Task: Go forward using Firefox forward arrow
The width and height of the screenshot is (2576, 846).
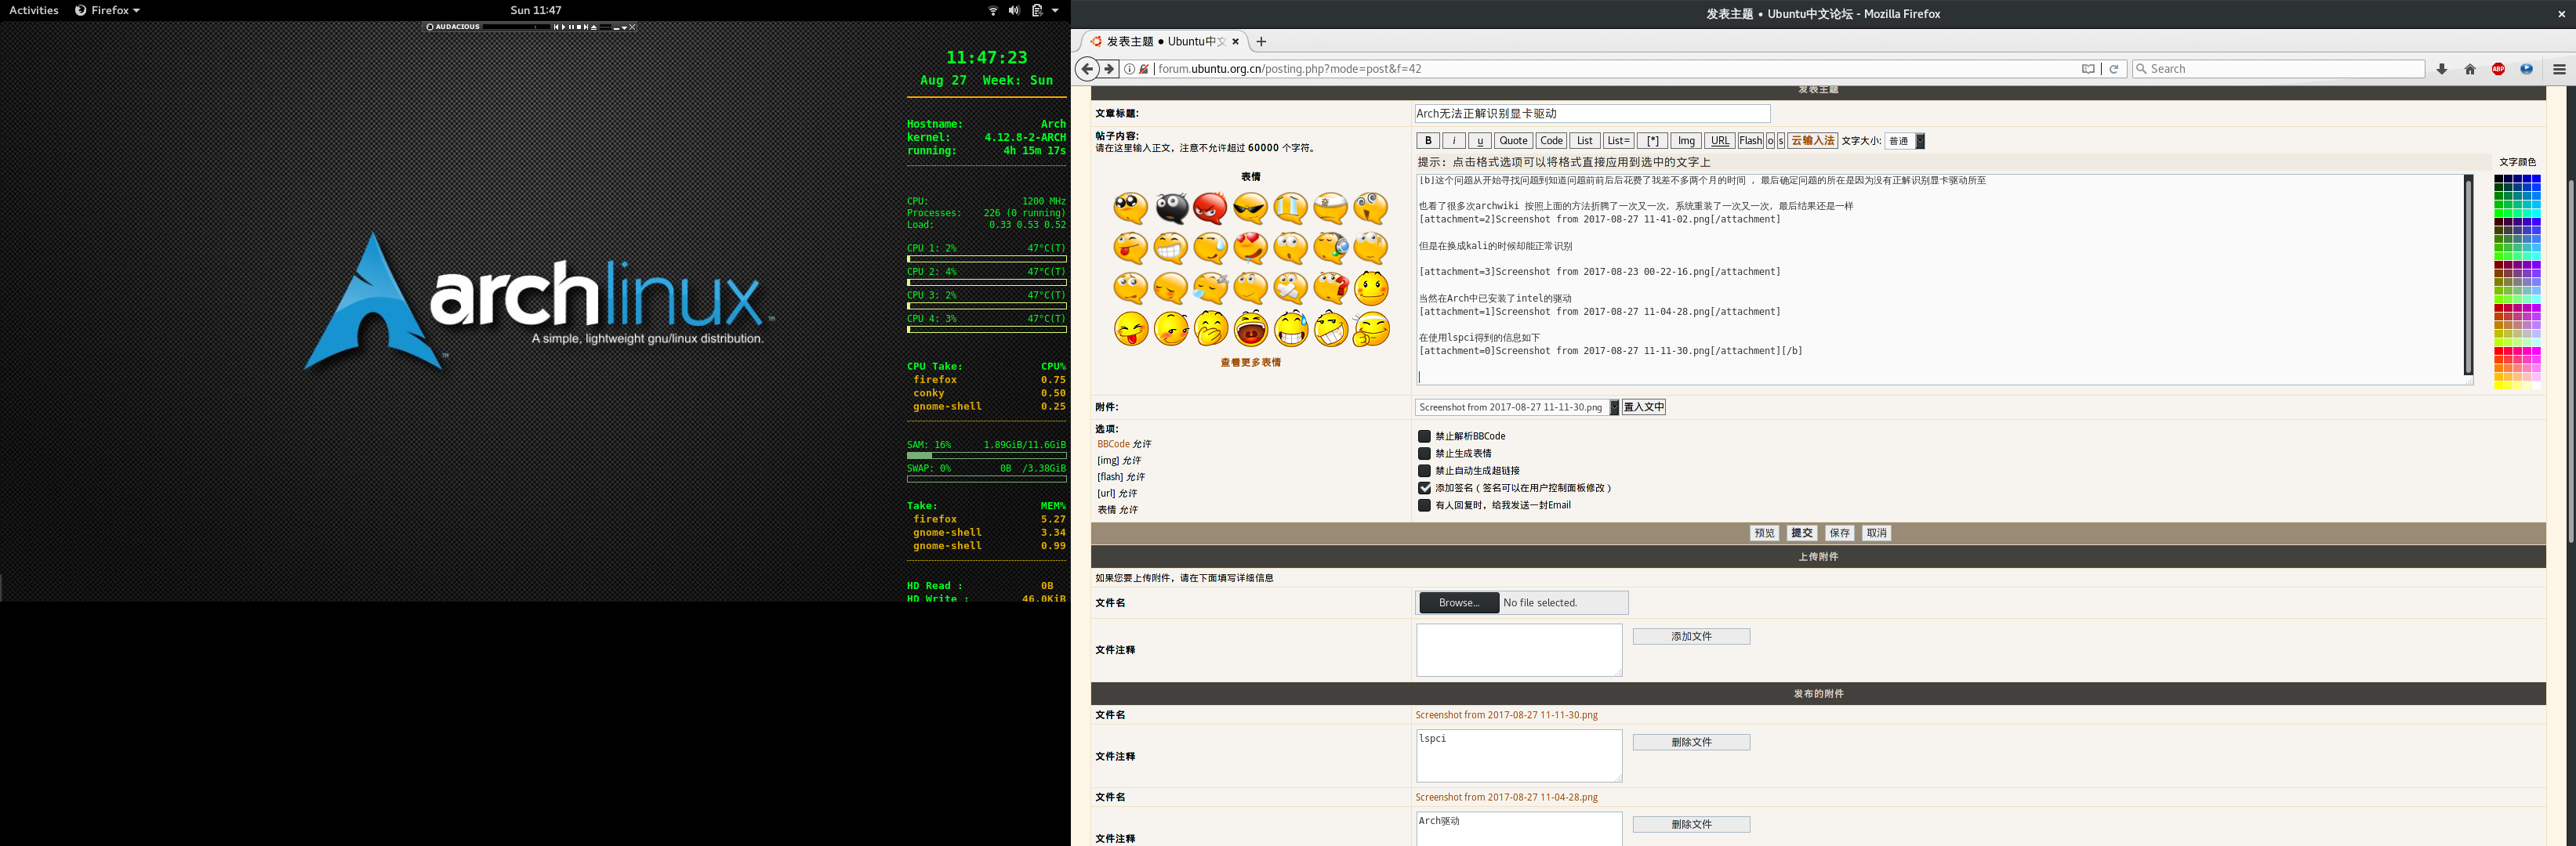Action: tap(1109, 69)
